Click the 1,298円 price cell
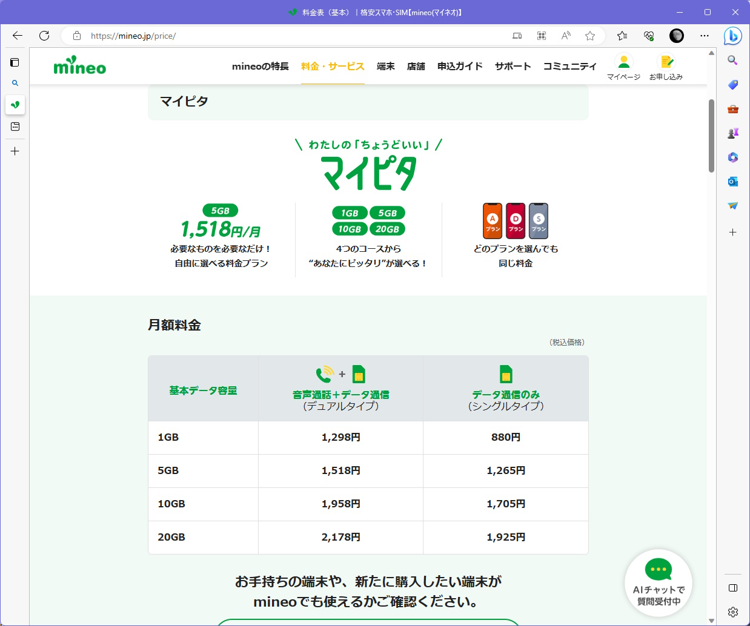Viewport: 750px width, 626px height. (341, 437)
